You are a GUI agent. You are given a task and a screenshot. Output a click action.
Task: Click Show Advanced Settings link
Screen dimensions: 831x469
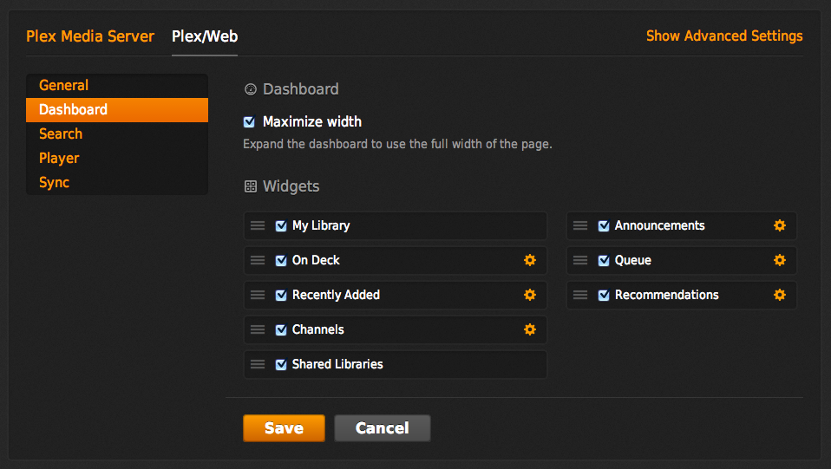724,36
